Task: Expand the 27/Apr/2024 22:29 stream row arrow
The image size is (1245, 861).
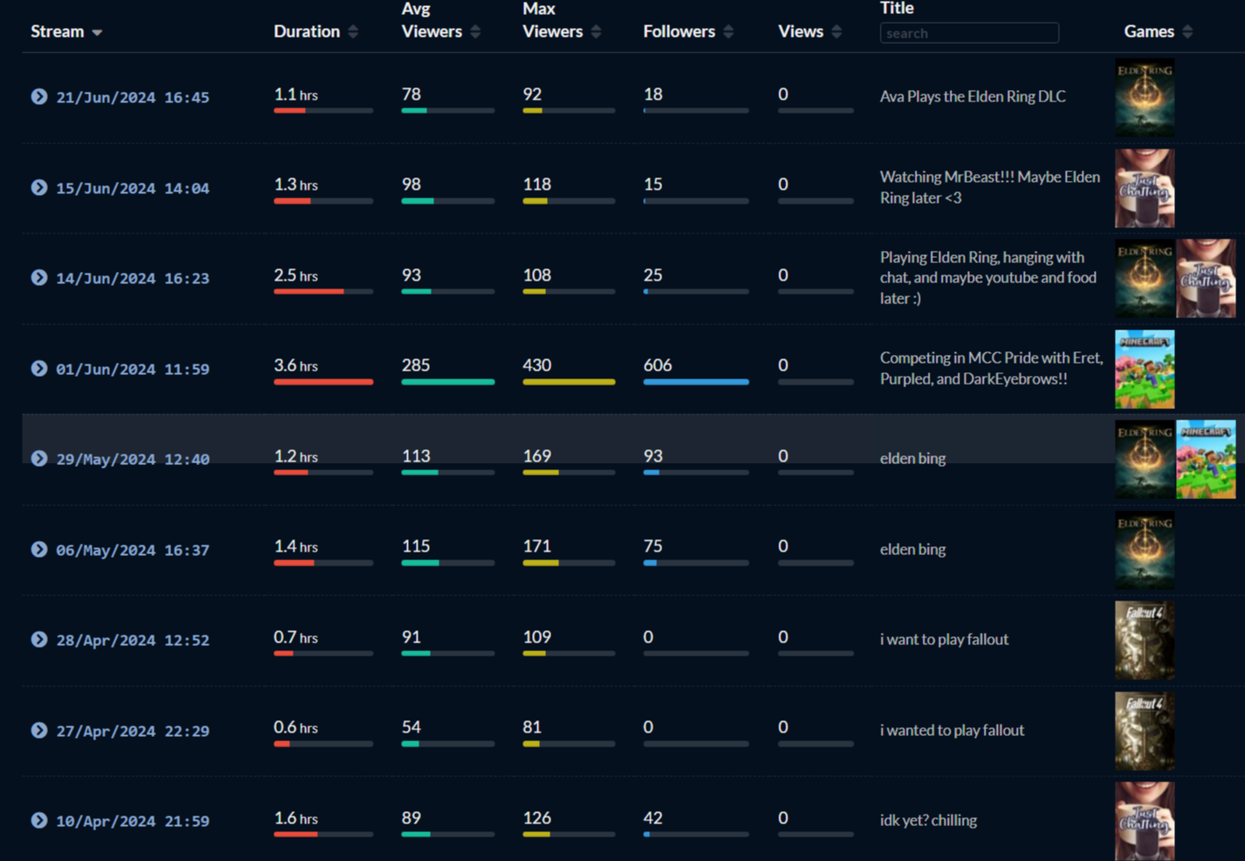Action: click(x=39, y=730)
